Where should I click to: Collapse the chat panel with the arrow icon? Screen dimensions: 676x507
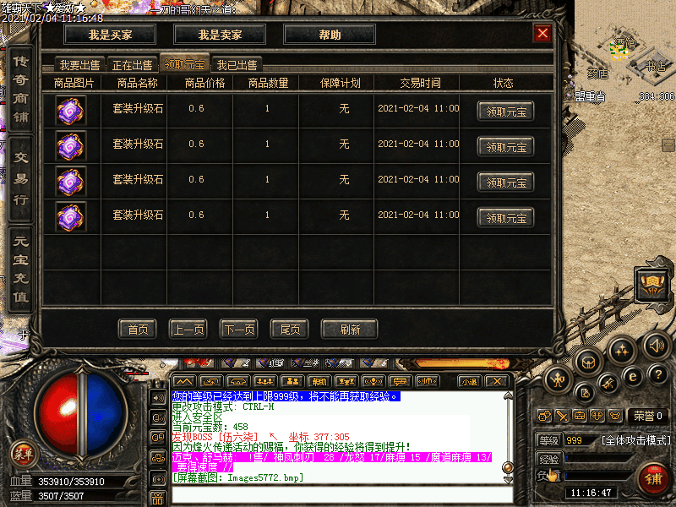[185, 380]
